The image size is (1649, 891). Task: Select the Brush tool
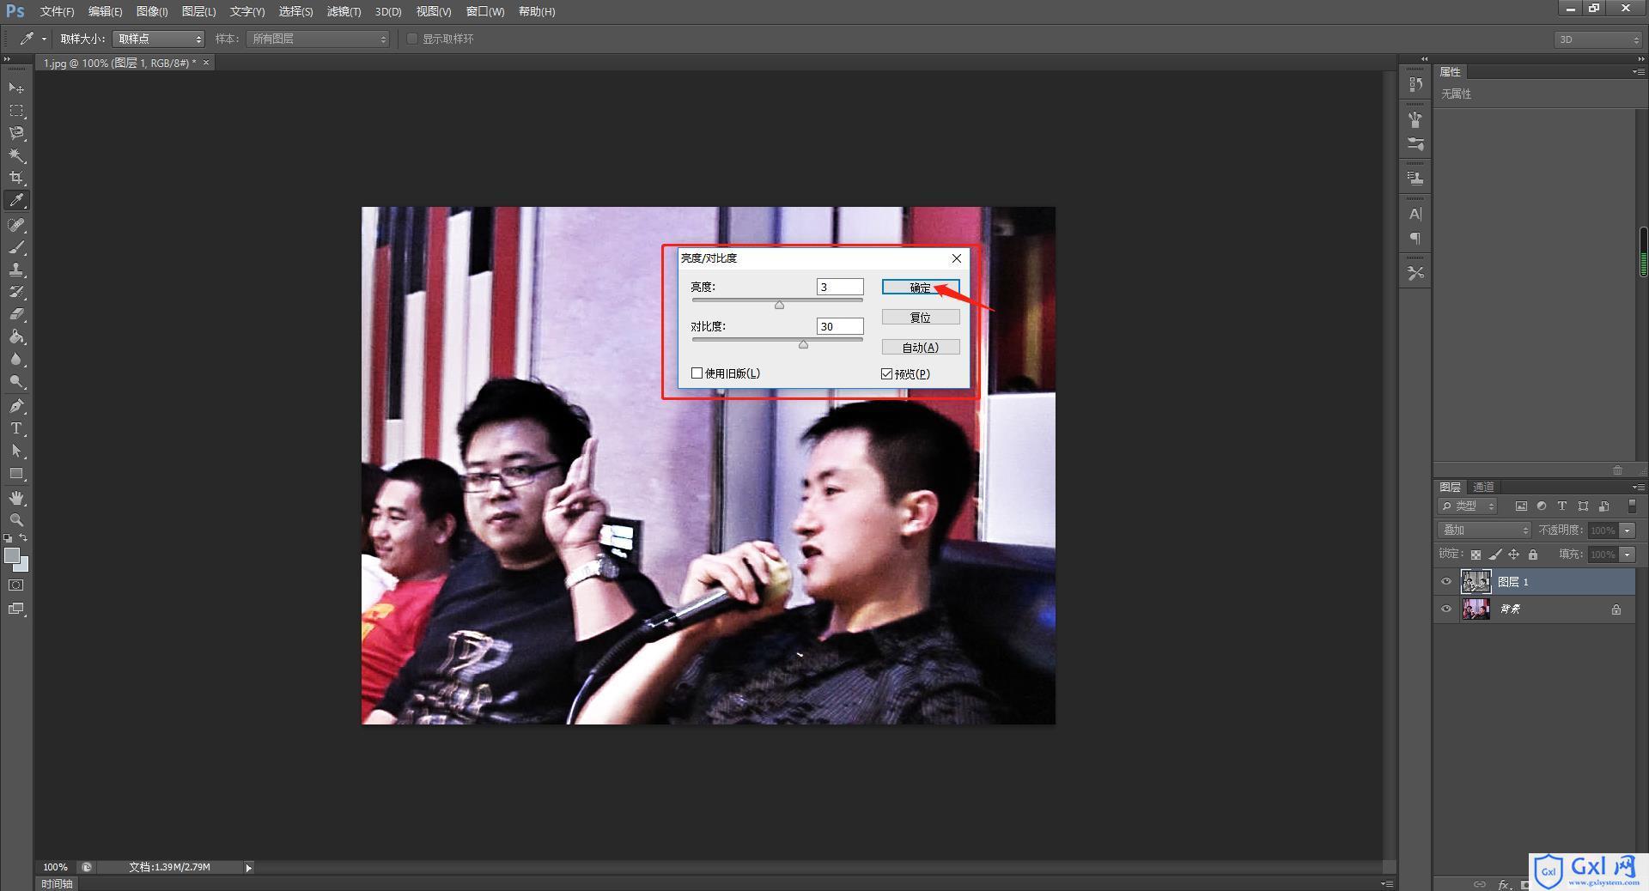pos(16,247)
